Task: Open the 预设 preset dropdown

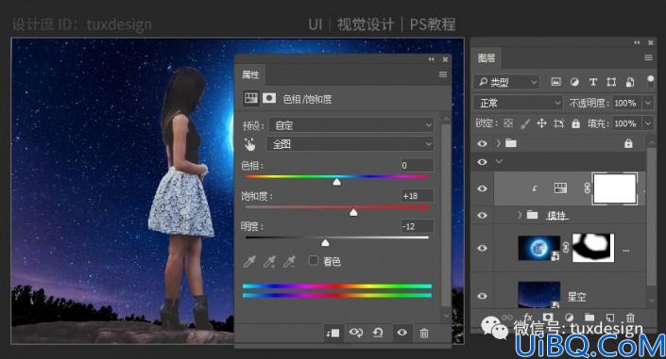Action: point(351,125)
